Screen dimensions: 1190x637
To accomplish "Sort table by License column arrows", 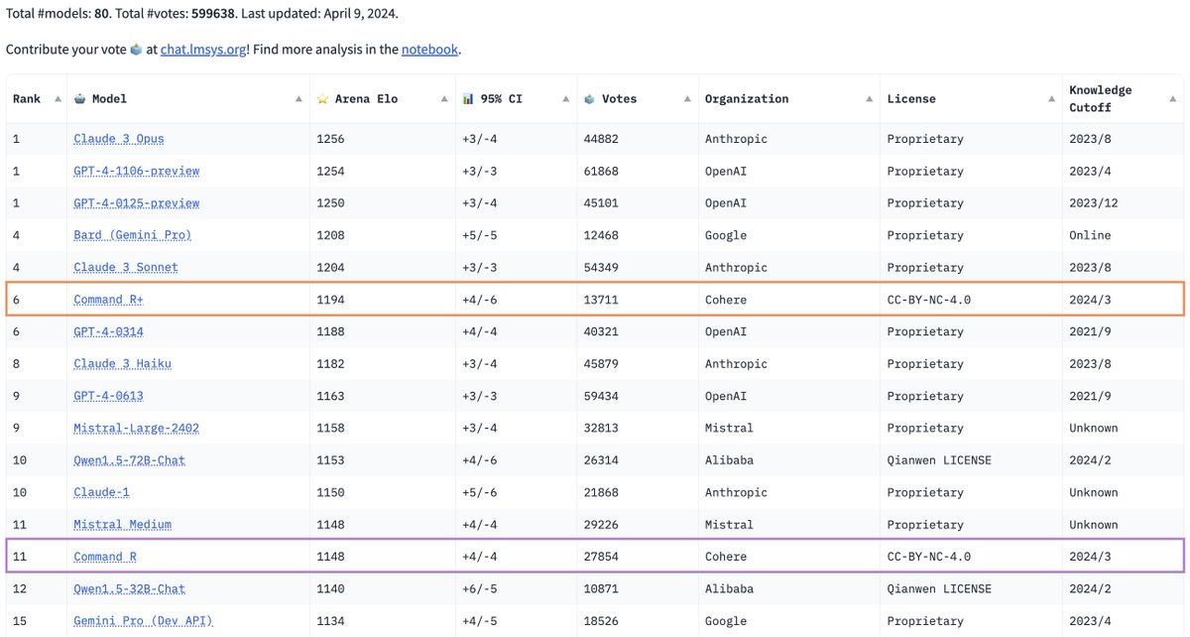I will (x=1051, y=98).
